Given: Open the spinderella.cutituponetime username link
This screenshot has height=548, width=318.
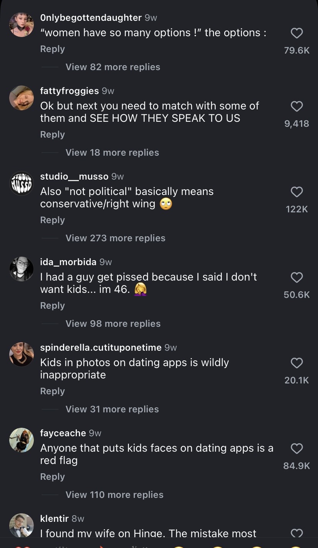Looking at the screenshot, I should click(x=101, y=348).
